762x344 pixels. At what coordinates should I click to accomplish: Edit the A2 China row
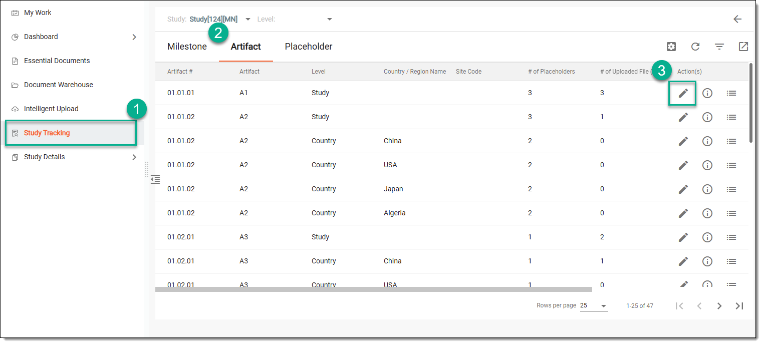(683, 141)
